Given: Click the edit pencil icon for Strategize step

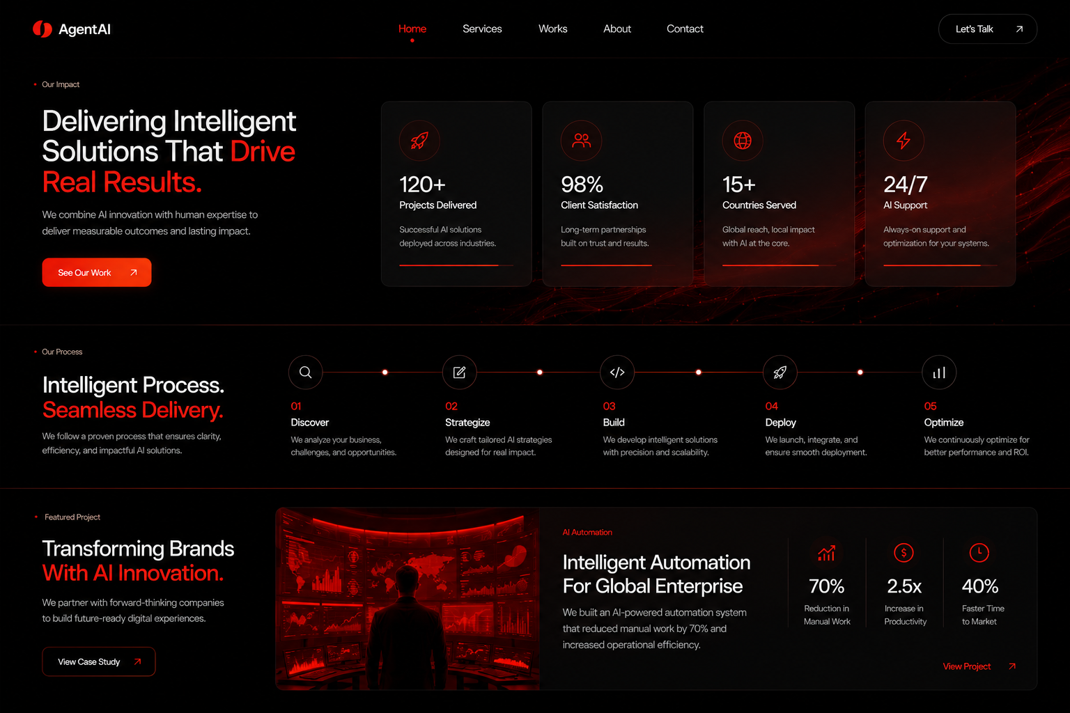Looking at the screenshot, I should tap(460, 373).
